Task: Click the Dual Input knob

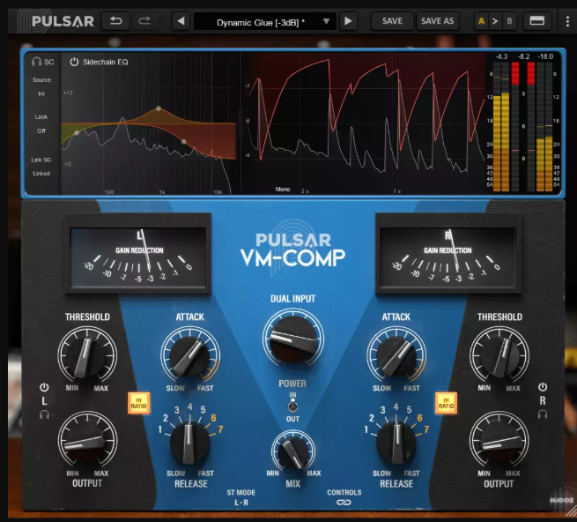Action: [x=293, y=339]
